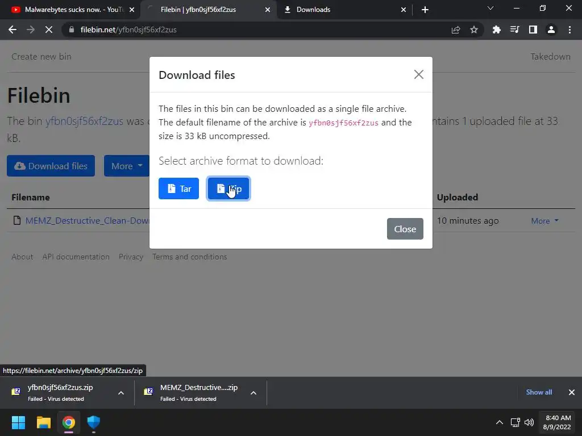Viewport: 582px width, 436px height.
Task: Download the archive as Zip
Action: click(228, 188)
